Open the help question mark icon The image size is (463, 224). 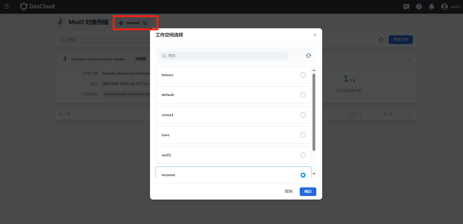[x=419, y=7]
